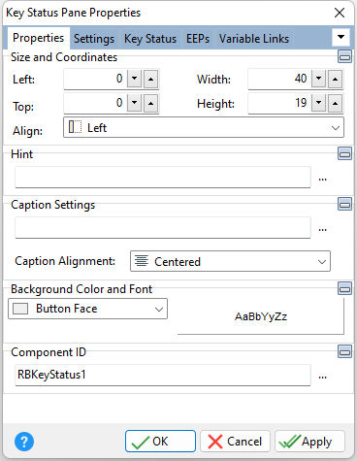Click the AaBbYyZz font preview box
357x461 pixels.
[261, 316]
